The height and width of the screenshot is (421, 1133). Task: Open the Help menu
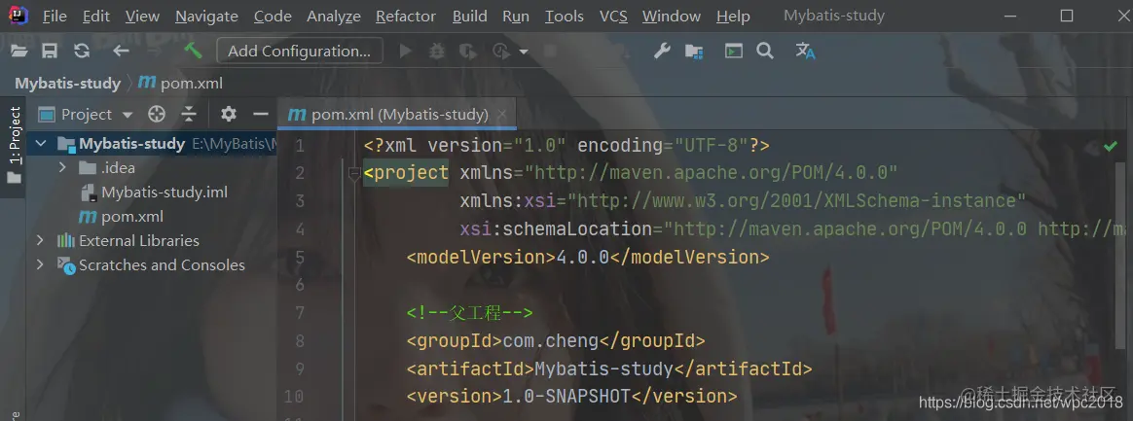(x=733, y=16)
